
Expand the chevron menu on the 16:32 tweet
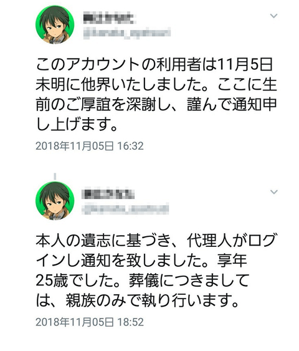coord(273,16)
